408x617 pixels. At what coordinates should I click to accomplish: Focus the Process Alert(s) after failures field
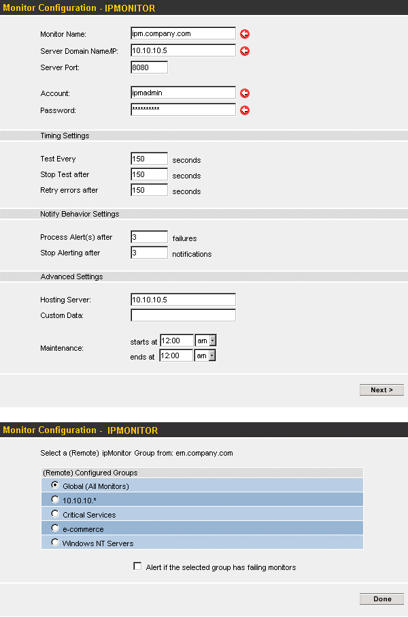coord(150,237)
